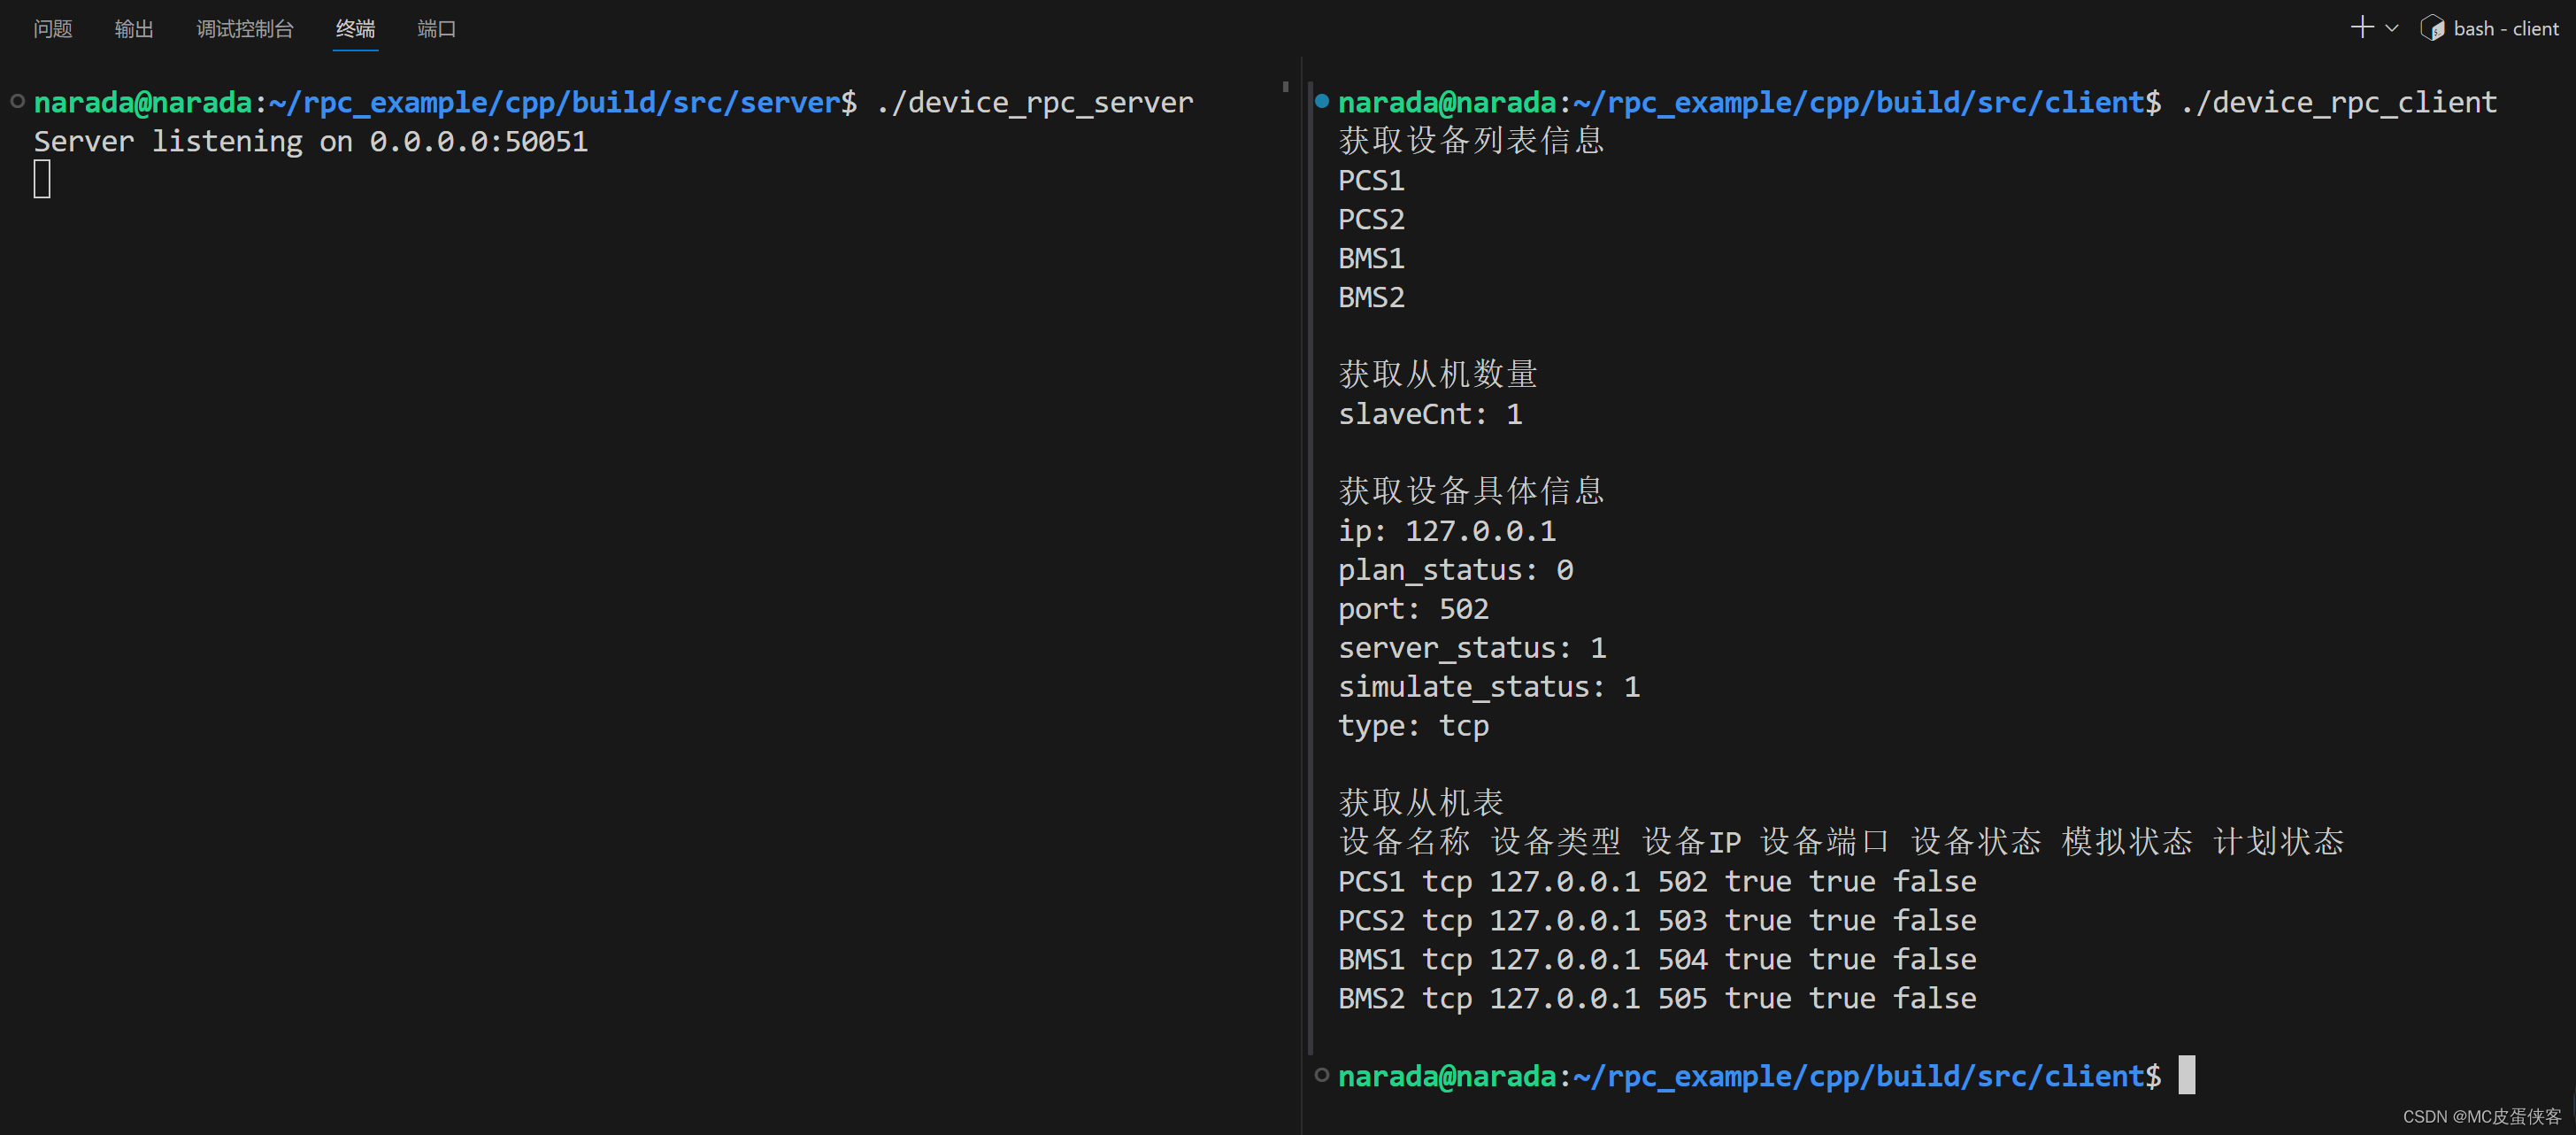Click the 'ip: 127.0.0.1' output line
The image size is (2576, 1135).
pyautogui.click(x=1447, y=531)
